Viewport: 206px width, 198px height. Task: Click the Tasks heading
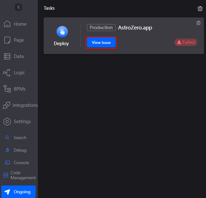pos(49,8)
